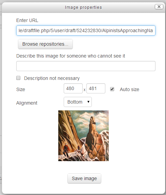Click the x separator between size fields
Screen dimensions: 166x195
click(84, 90)
